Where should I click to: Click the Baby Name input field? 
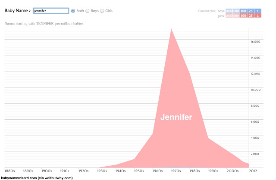[51, 11]
